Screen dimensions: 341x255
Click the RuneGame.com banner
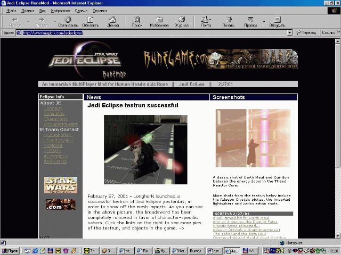tap(221, 59)
